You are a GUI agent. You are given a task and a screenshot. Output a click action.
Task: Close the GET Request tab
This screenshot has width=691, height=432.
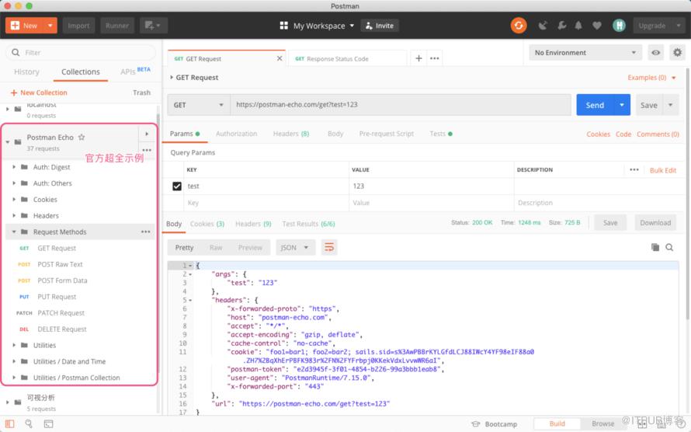(280, 58)
